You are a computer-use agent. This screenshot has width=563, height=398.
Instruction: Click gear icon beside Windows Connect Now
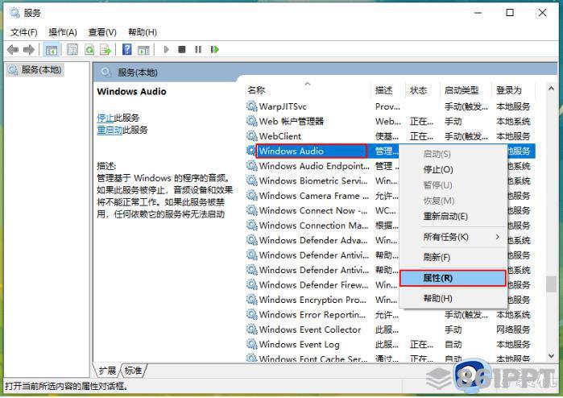[x=251, y=210]
